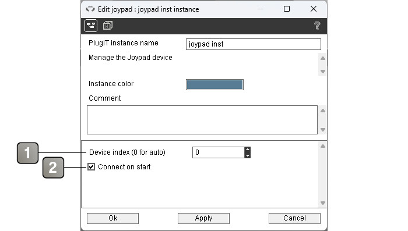408x231 pixels.
Task: Maximize the Edit joypad window
Action: [x=287, y=9]
